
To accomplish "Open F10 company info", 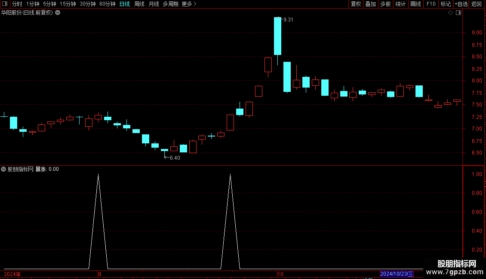I will point(431,4).
